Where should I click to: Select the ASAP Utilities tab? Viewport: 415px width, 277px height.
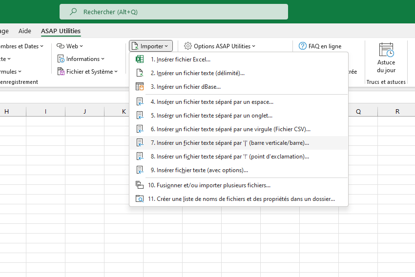pyautogui.click(x=61, y=31)
